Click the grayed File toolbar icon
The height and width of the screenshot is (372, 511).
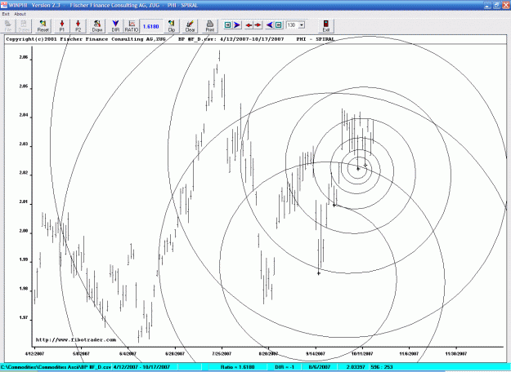click(x=8, y=26)
